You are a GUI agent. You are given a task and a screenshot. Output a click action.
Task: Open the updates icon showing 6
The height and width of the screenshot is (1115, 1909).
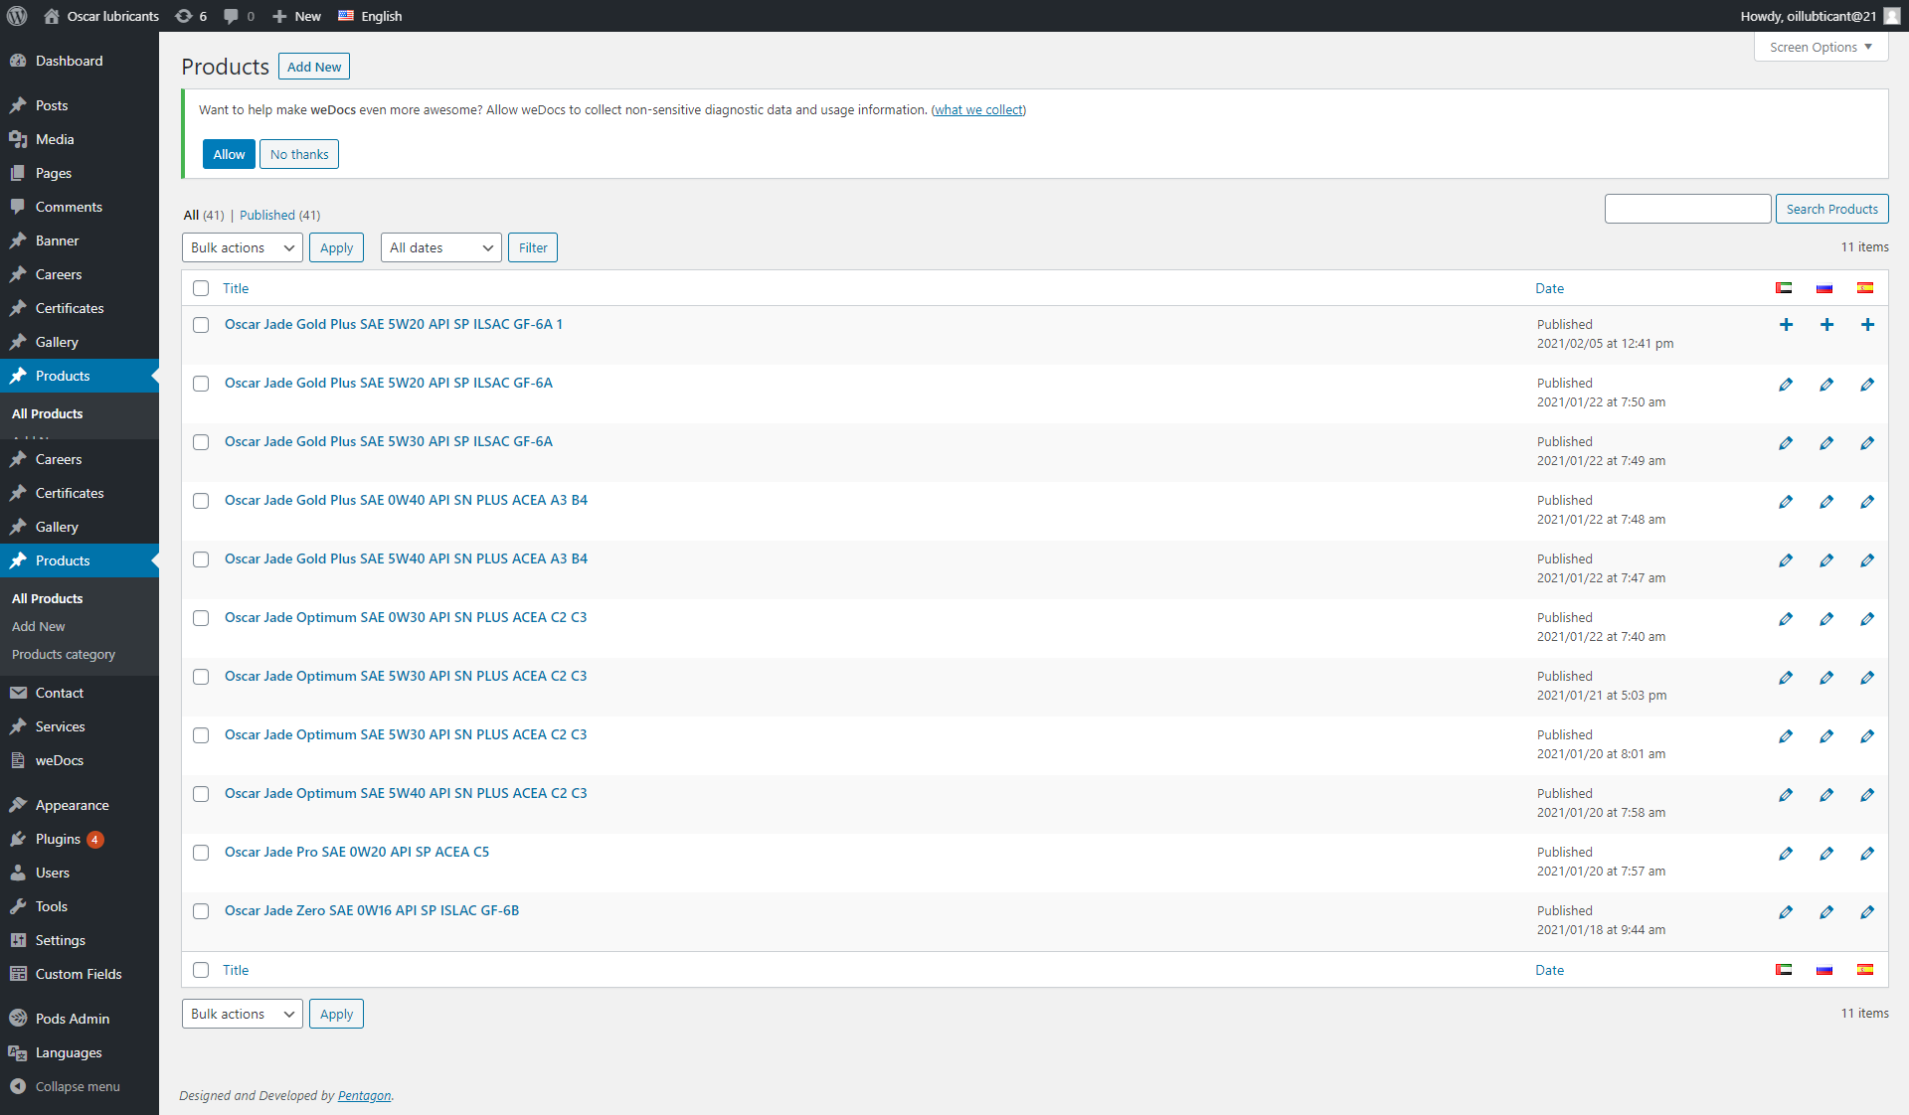pyautogui.click(x=191, y=16)
